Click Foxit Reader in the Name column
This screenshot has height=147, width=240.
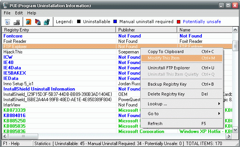[x=191, y=41]
